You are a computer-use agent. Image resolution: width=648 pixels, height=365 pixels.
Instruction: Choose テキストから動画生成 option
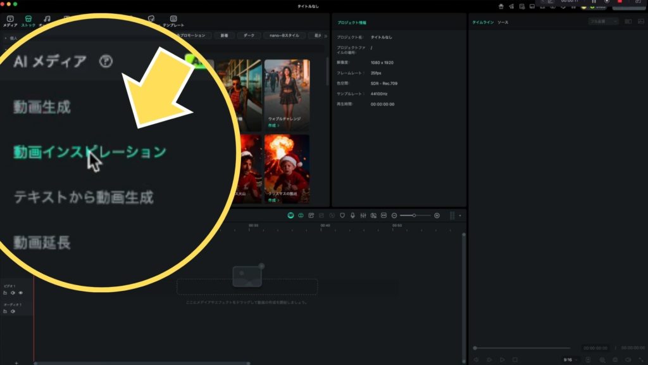84,197
